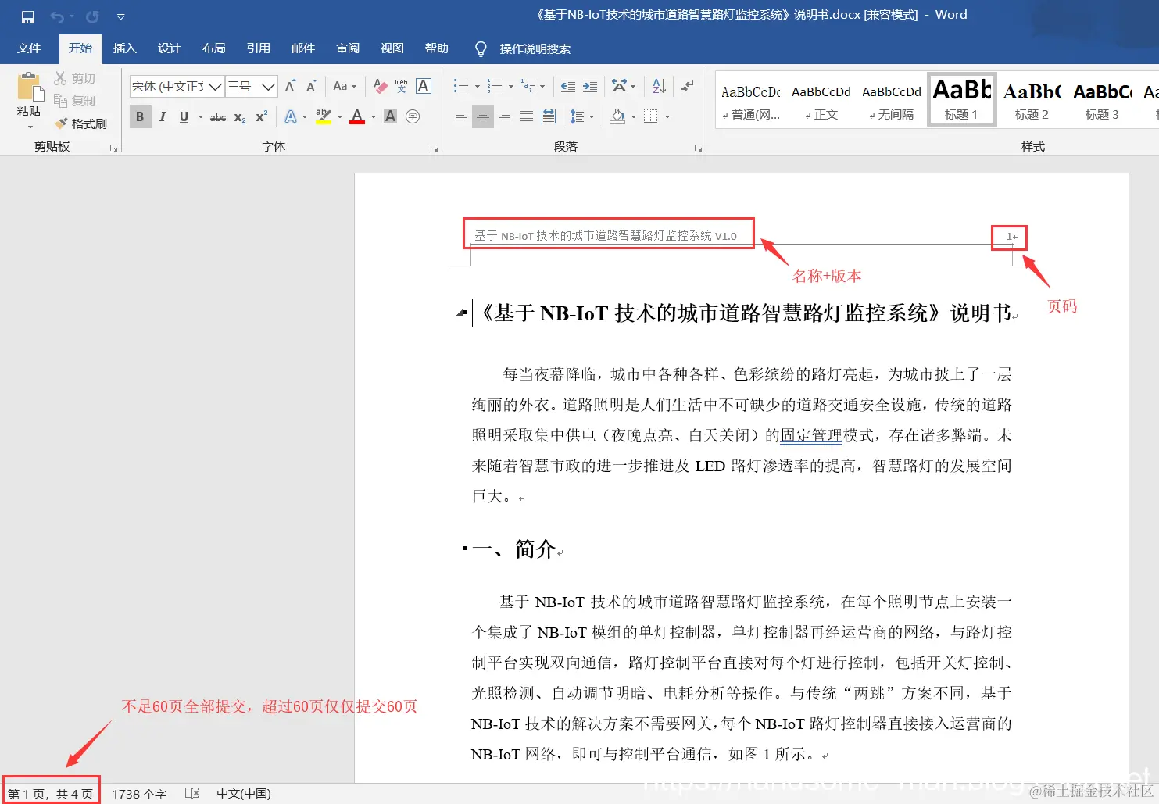Toggle center alignment button

[x=483, y=116]
